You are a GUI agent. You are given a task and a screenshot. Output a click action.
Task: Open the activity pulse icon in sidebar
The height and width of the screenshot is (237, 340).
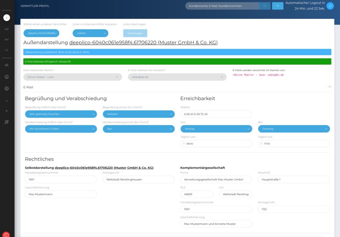pos(7,65)
